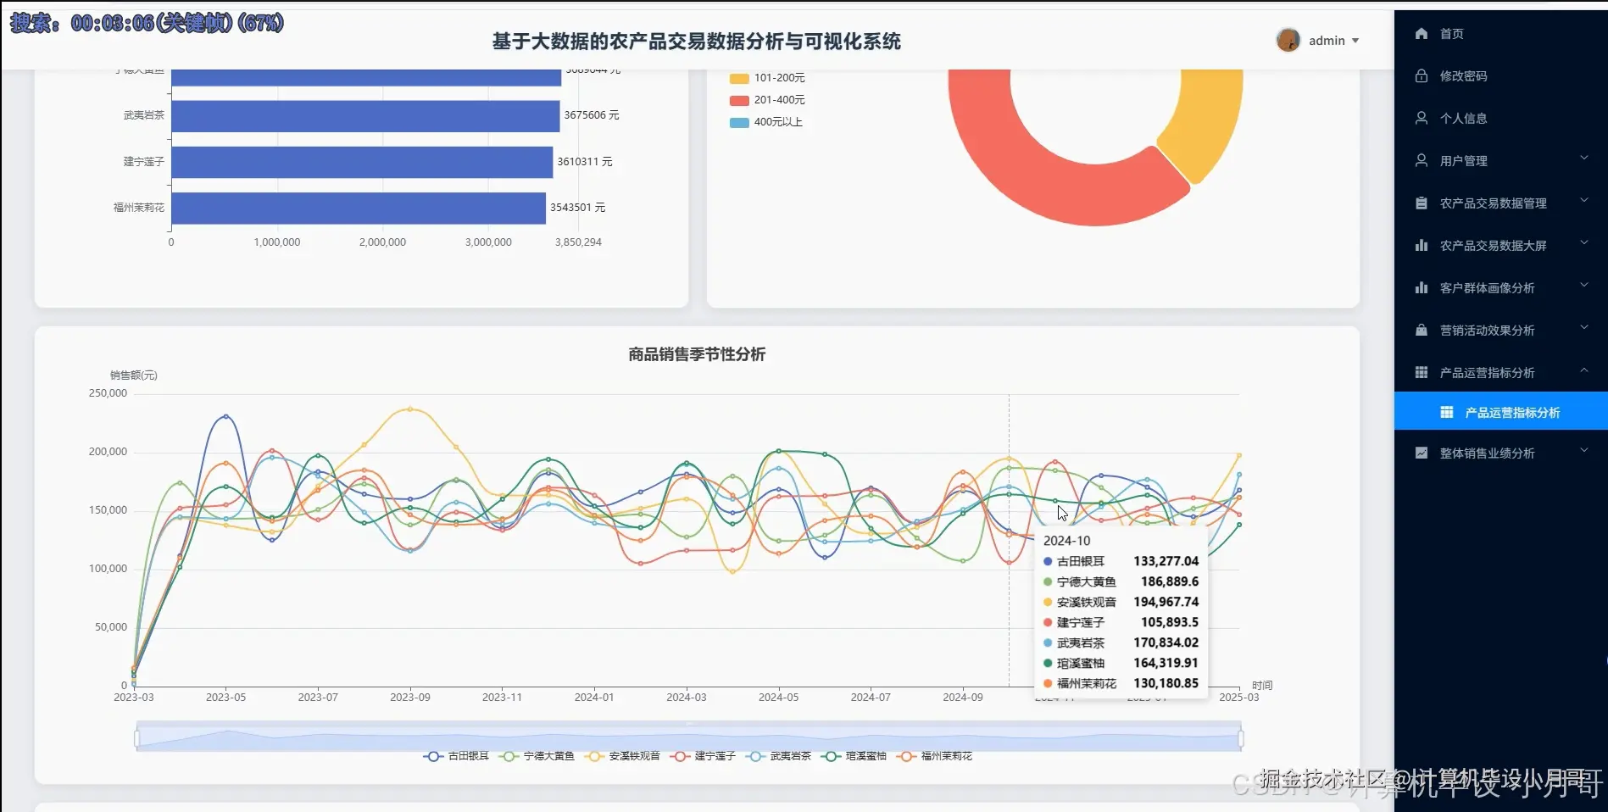Screen dimensions: 1608x812
Task: Open the 个人信息 menu item
Action: tap(1463, 119)
